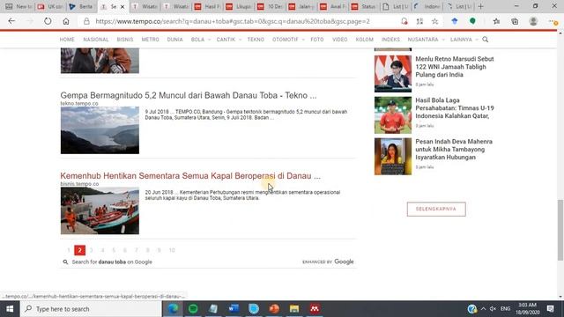The height and width of the screenshot is (317, 564).
Task: Open the NASIONAL section
Action: (x=96, y=40)
